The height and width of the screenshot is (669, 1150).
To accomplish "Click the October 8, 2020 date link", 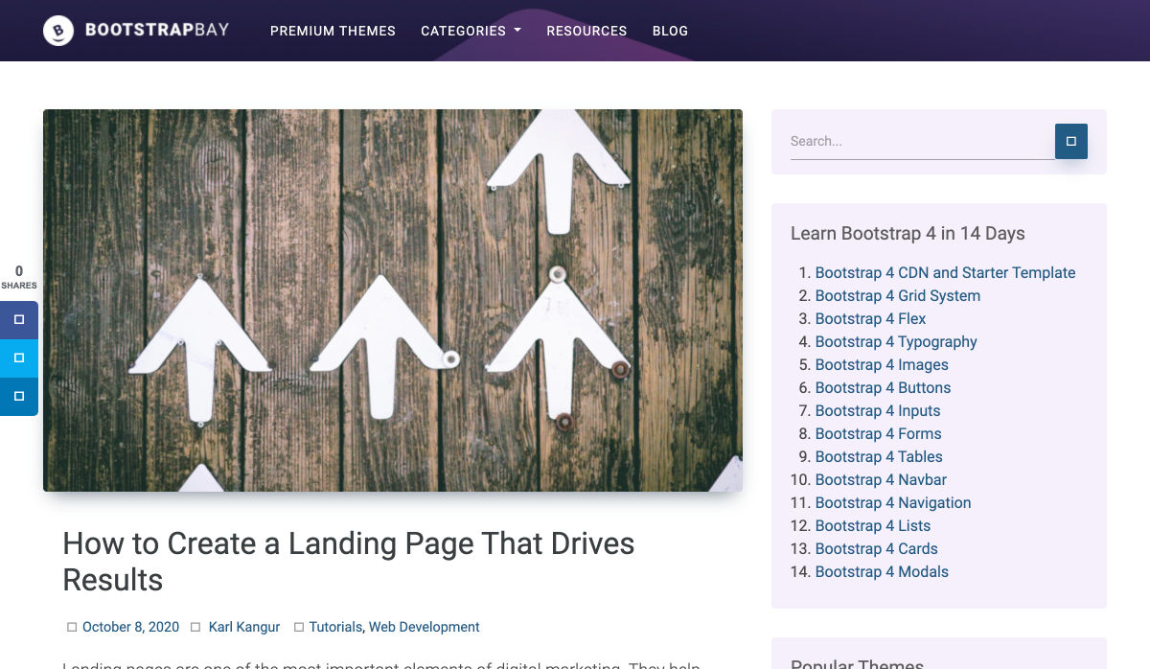I will point(130,627).
